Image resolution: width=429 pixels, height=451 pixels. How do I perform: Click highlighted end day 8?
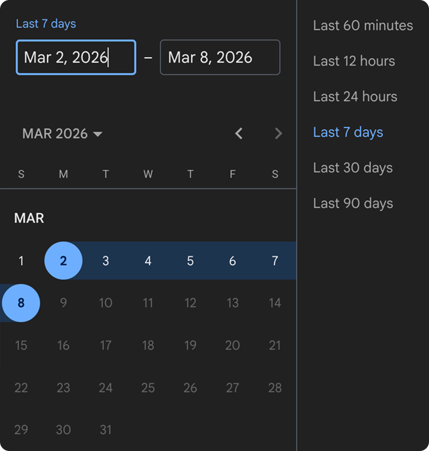click(x=21, y=303)
